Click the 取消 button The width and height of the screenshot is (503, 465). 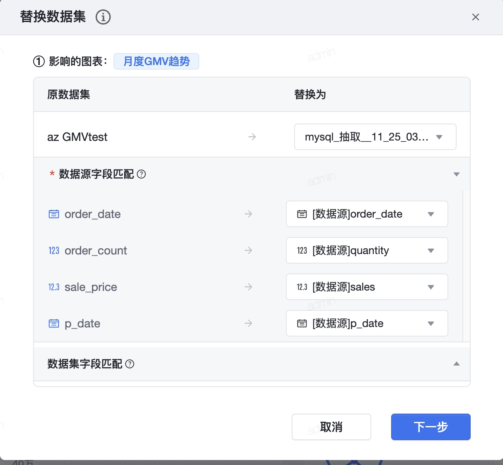pos(331,427)
